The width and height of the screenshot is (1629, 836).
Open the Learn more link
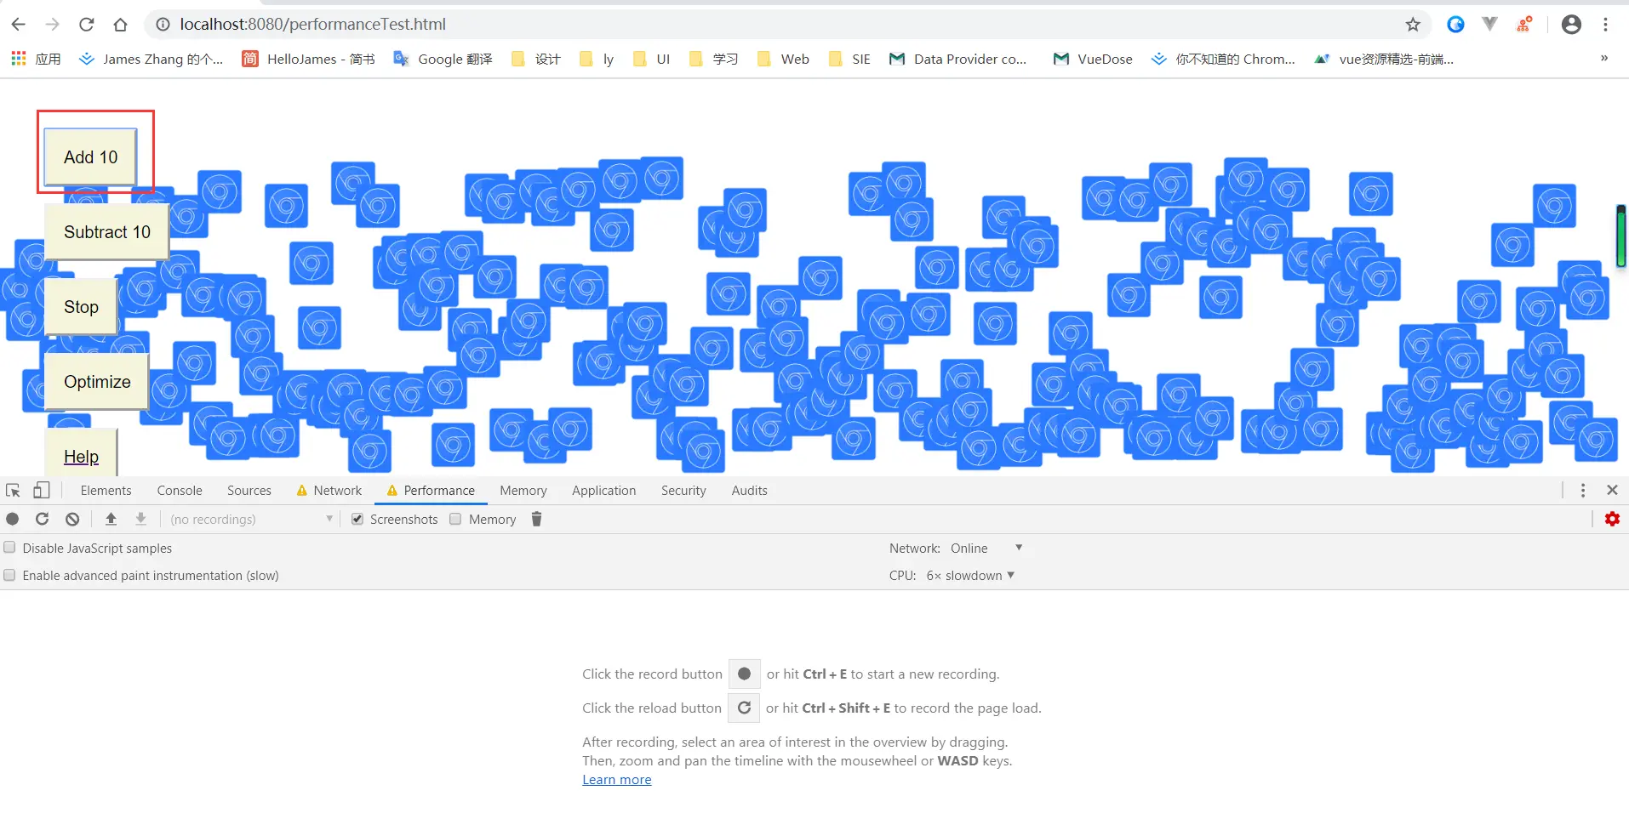[x=617, y=780]
